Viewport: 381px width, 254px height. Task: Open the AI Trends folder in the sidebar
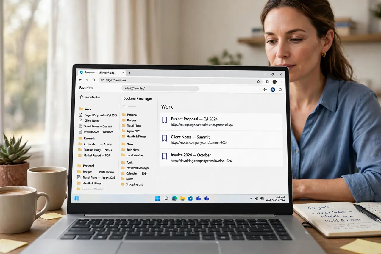tap(86, 144)
